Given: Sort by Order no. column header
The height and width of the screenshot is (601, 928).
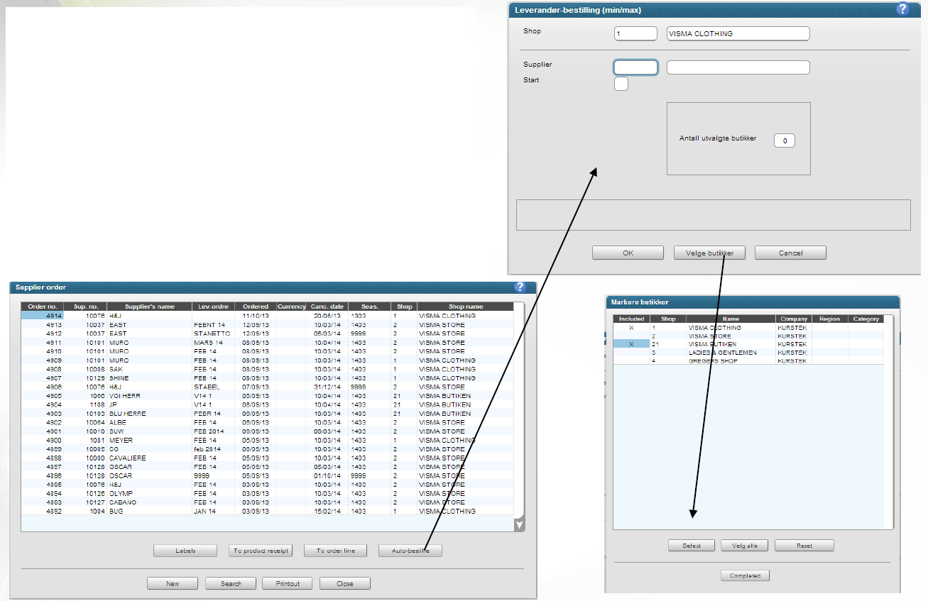Looking at the screenshot, I should [x=42, y=307].
